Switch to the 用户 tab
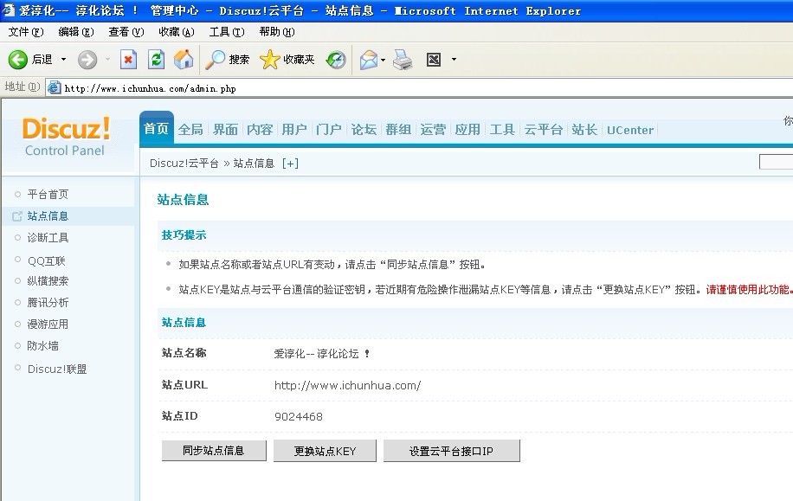The height and width of the screenshot is (501, 793). pos(294,130)
